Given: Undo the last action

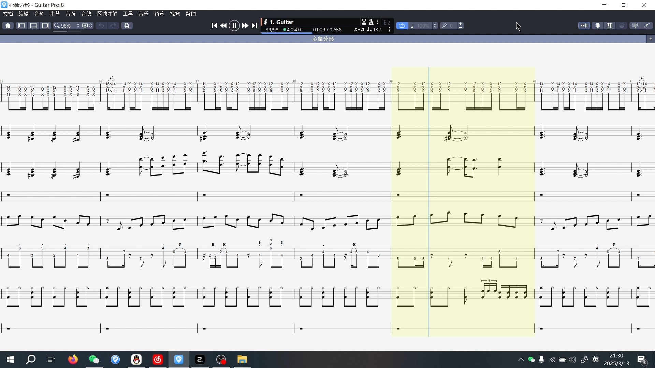Looking at the screenshot, I should pyautogui.click(x=101, y=26).
